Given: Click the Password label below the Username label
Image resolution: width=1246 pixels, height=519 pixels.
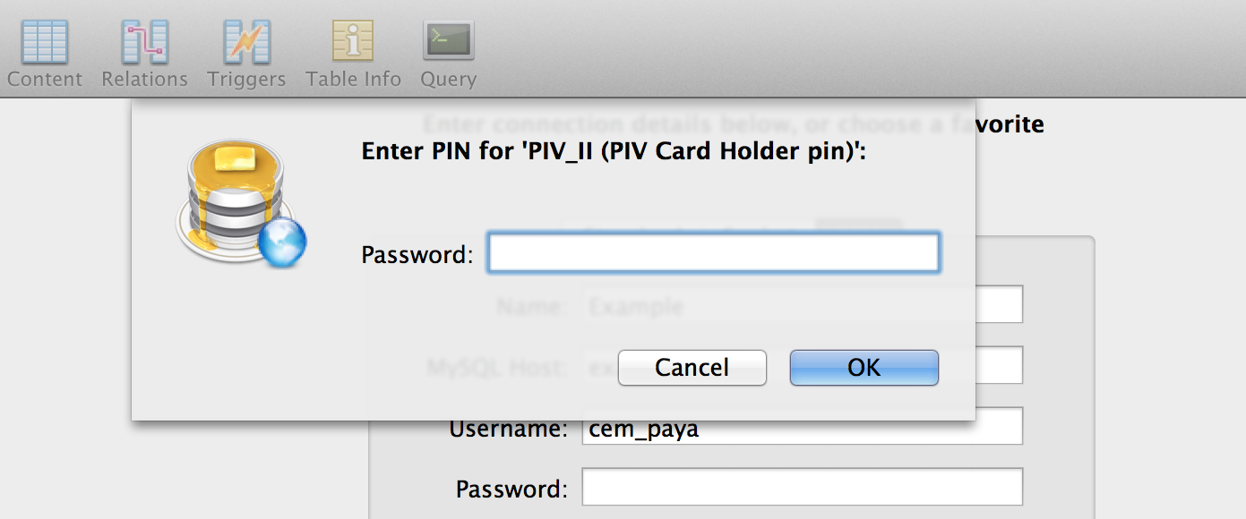Looking at the screenshot, I should pos(511,489).
